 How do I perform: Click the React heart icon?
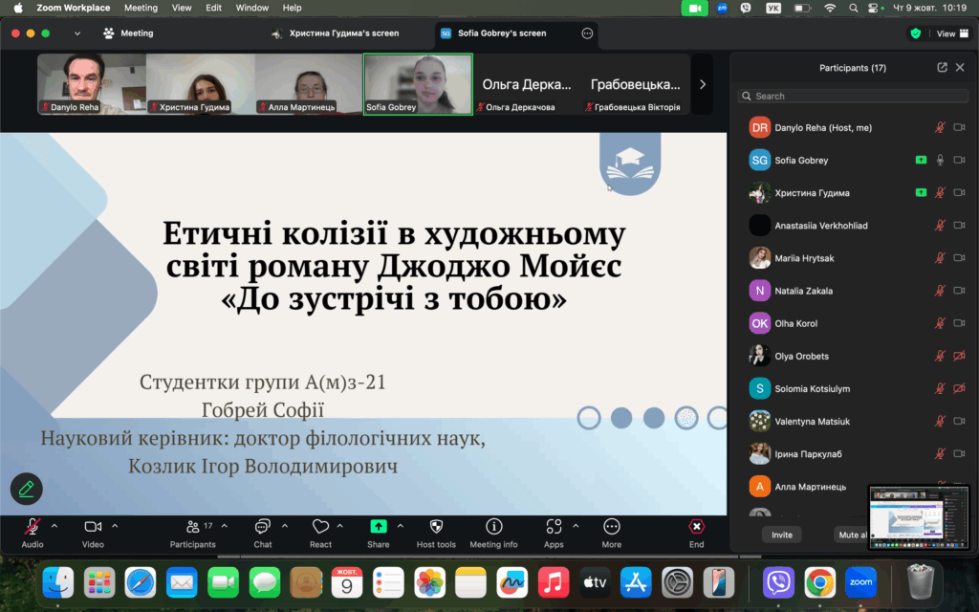click(x=320, y=527)
